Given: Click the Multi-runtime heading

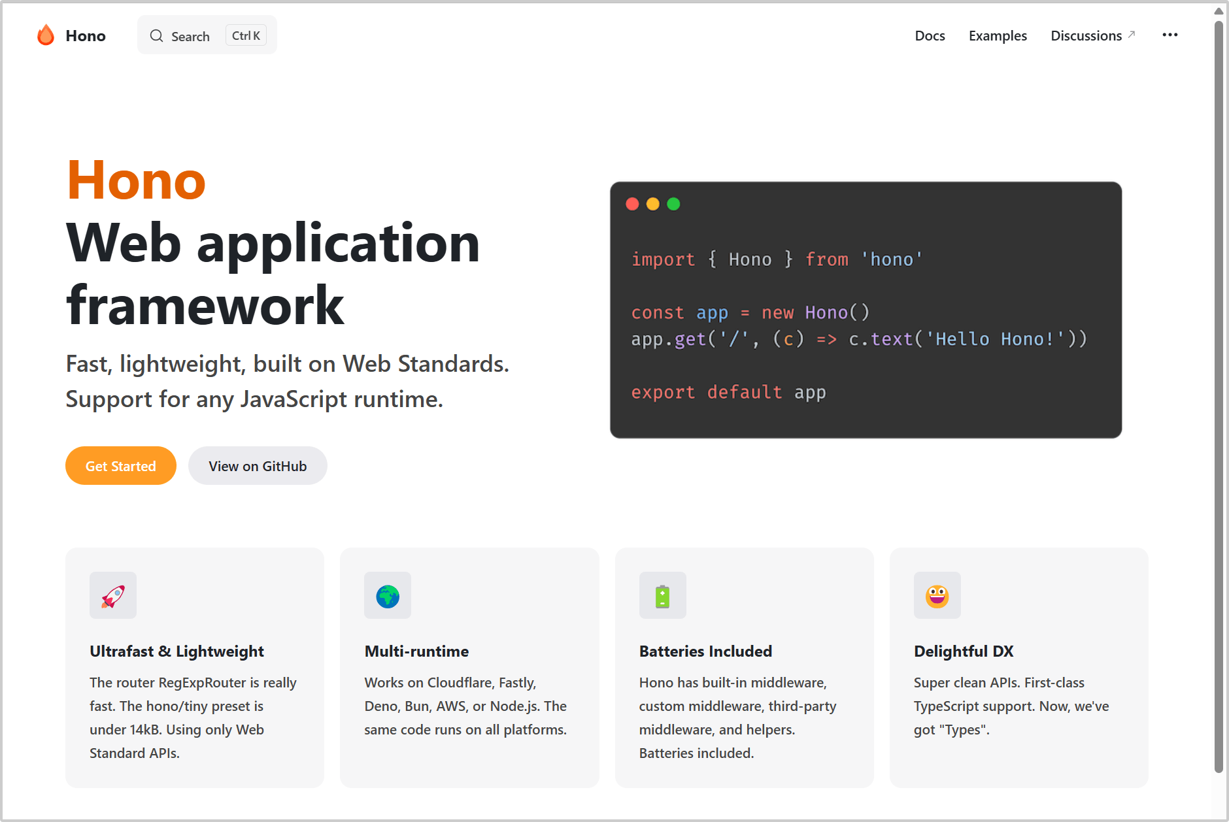Looking at the screenshot, I should [x=416, y=651].
